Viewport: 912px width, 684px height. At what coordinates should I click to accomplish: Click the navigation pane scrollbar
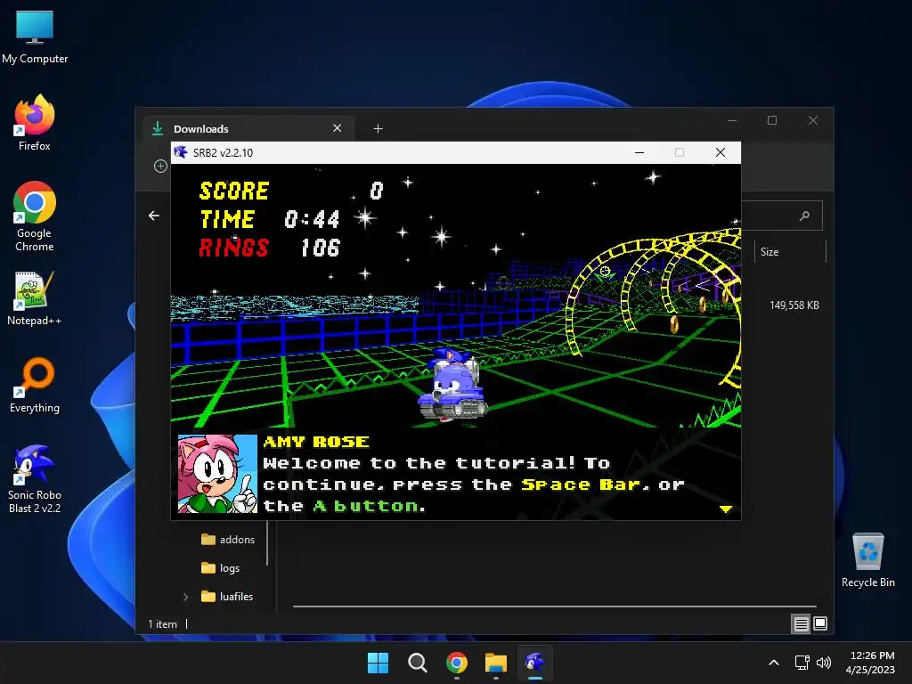click(267, 543)
